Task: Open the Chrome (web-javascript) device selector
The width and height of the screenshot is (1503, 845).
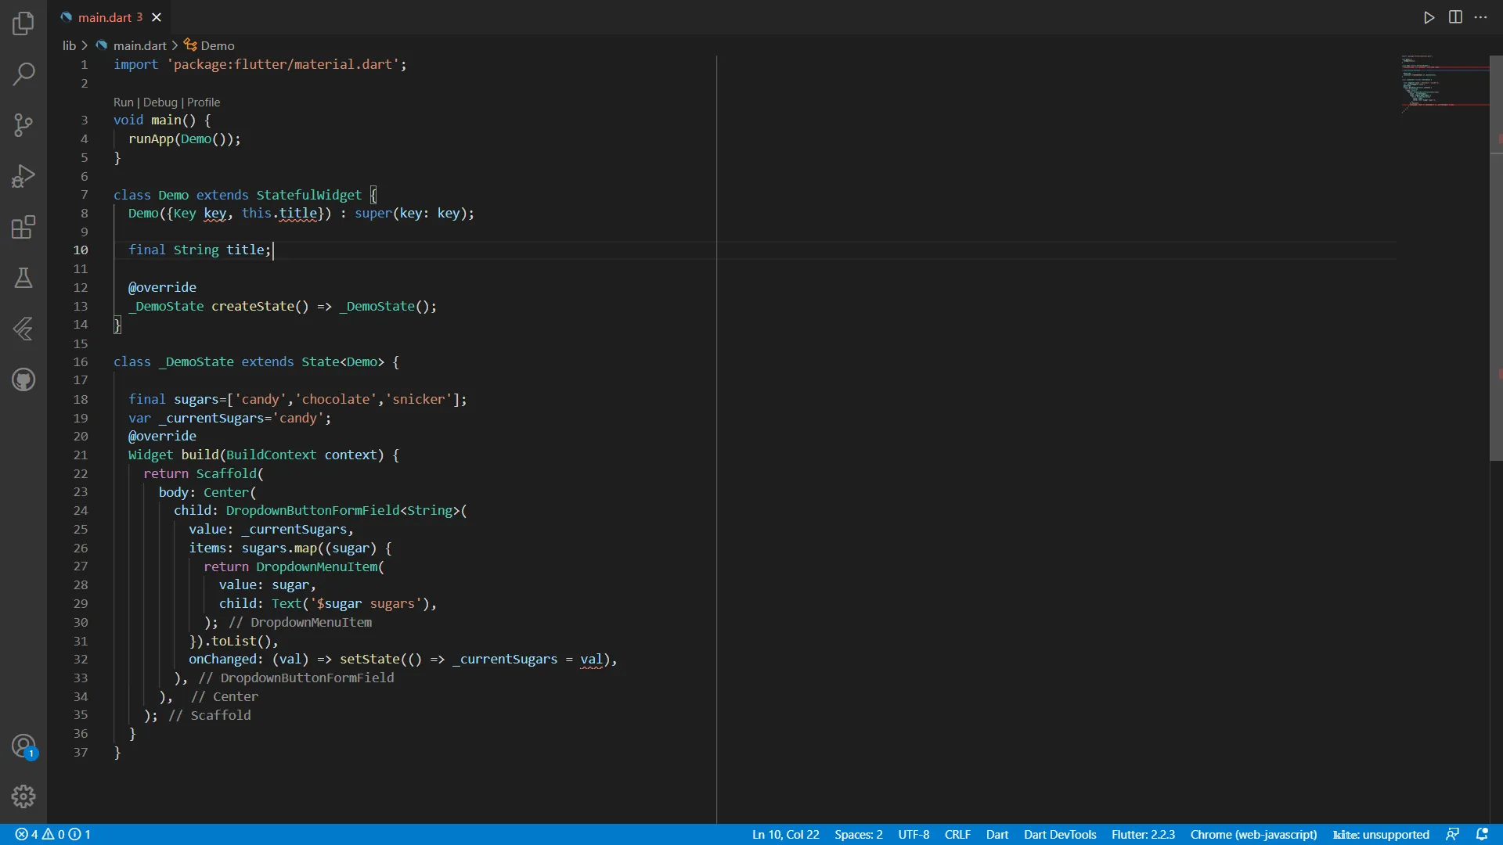Action: point(1253,834)
